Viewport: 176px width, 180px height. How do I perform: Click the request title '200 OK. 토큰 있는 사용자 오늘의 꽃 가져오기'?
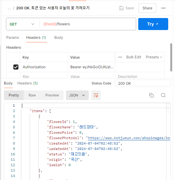(53, 8)
